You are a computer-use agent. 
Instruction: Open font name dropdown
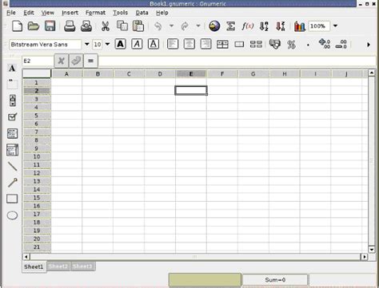[x=87, y=44]
